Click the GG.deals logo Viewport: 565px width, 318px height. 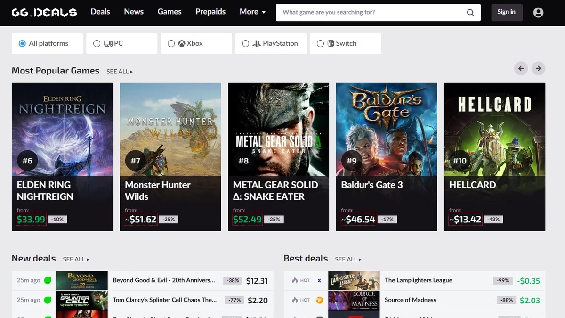point(44,12)
